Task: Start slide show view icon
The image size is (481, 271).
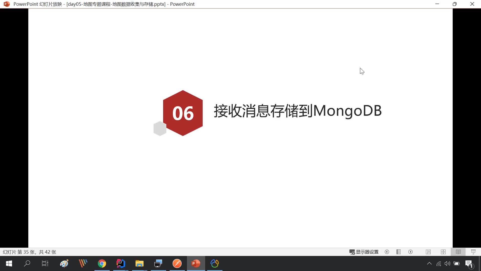Action: 473,252
